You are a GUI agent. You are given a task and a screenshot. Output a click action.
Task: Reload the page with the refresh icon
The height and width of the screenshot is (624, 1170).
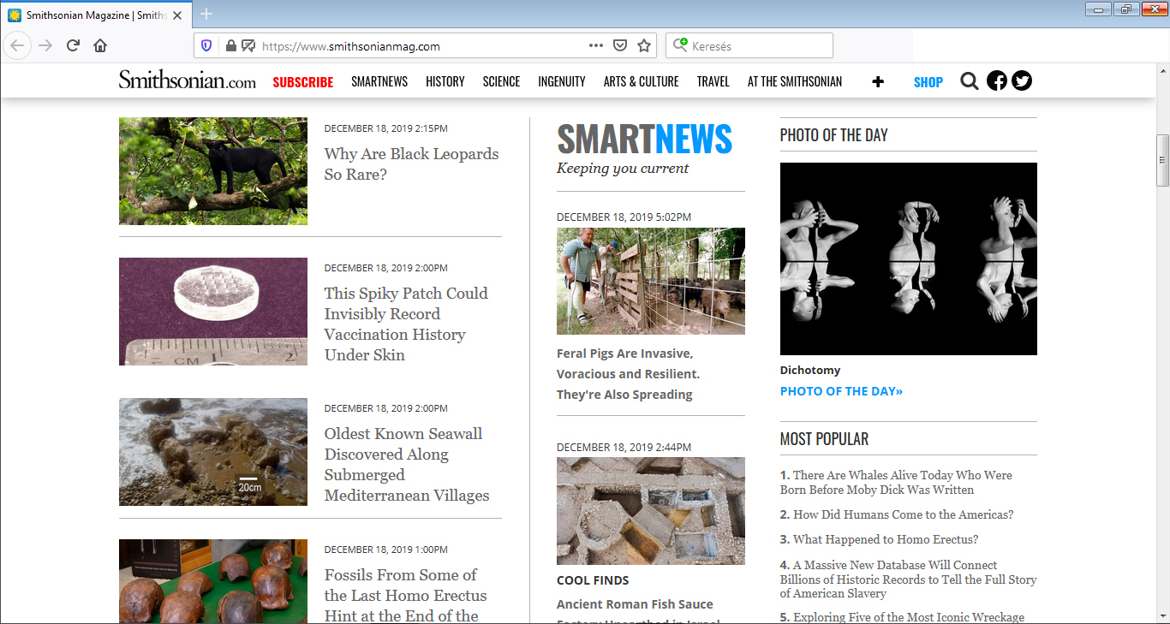[x=73, y=45]
